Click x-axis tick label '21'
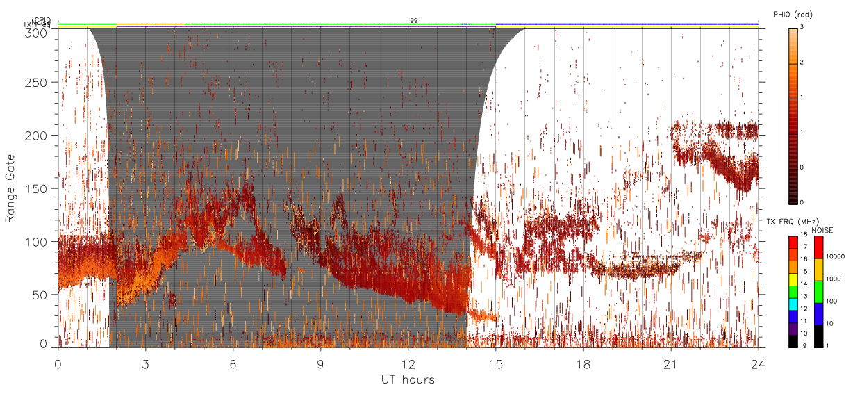This screenshot has width=853, height=394. point(671,364)
